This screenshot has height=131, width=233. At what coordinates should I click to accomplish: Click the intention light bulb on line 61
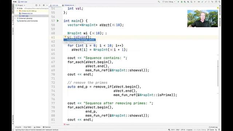pos(65,37)
